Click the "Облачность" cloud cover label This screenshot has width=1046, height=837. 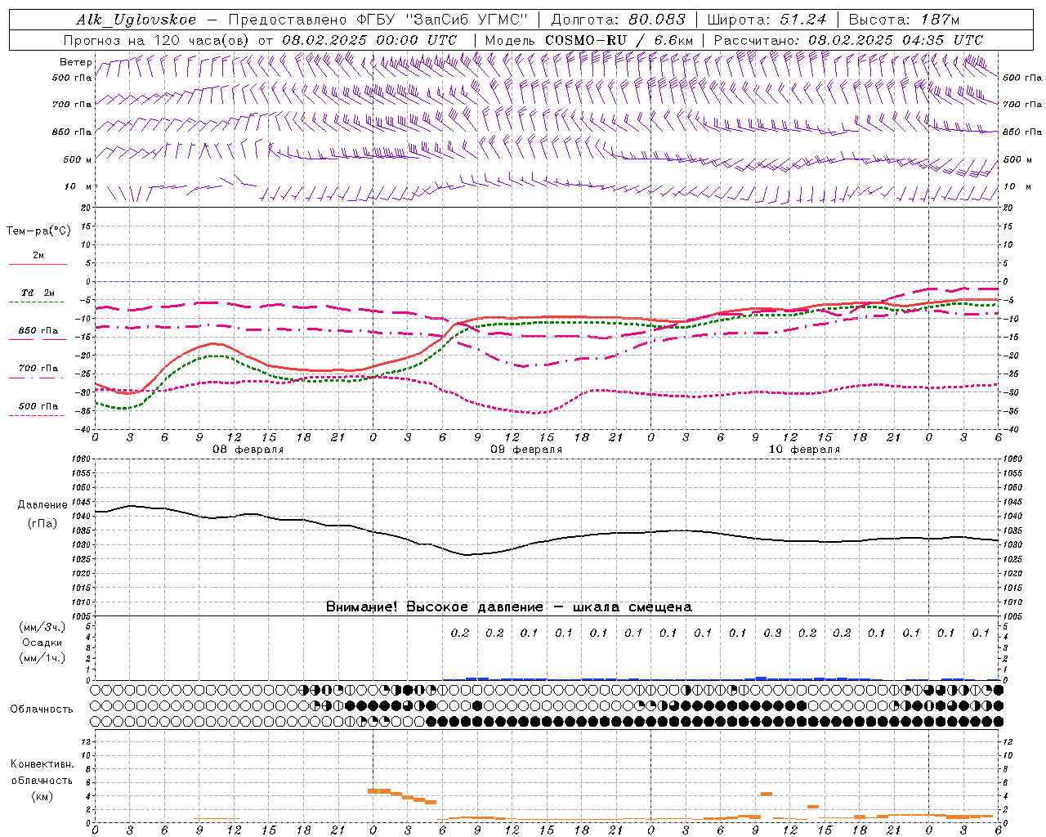coord(42,709)
